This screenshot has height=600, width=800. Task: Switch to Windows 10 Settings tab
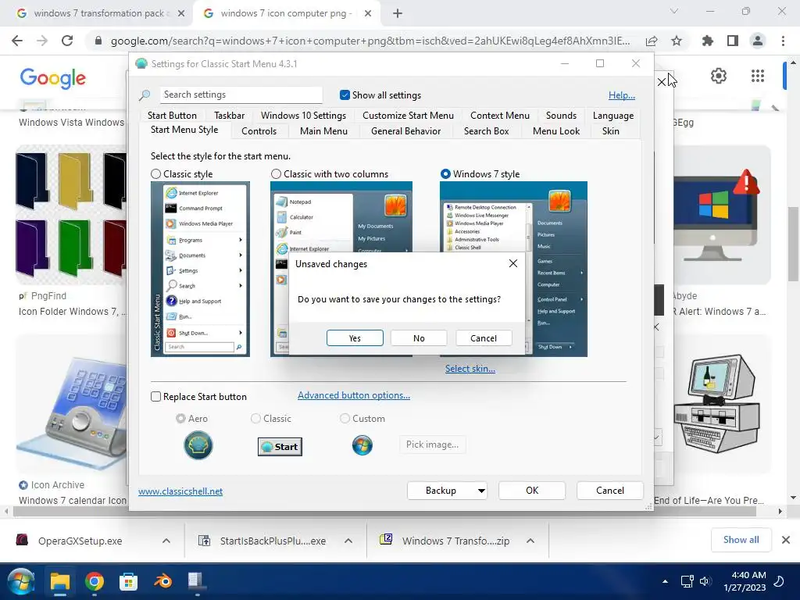tap(303, 116)
